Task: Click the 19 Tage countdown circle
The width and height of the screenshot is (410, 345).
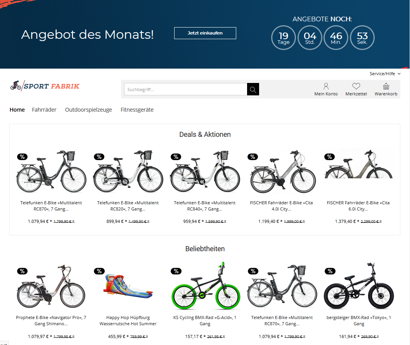Action: pos(284,38)
